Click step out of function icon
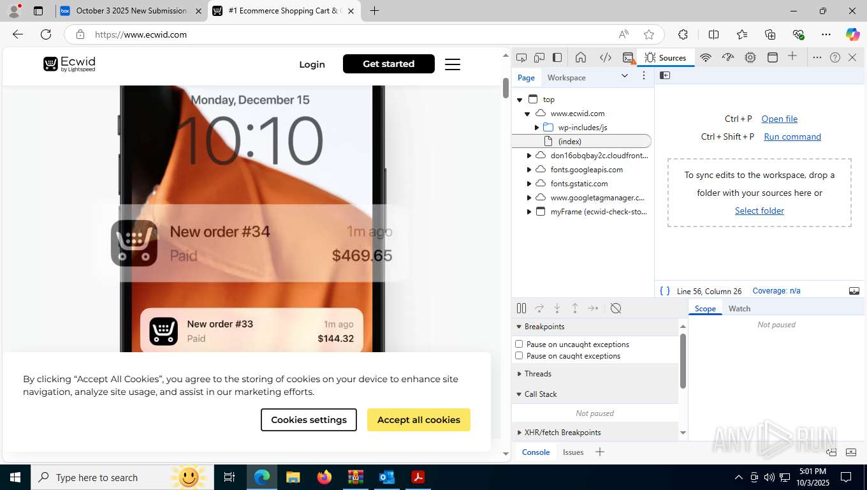Screen dimensions: 867x490 coord(575,308)
